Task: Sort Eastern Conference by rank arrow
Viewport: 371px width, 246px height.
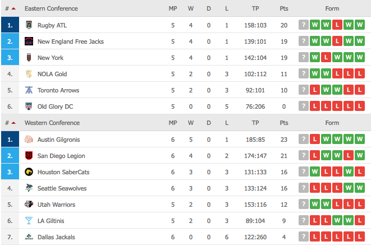Action: [13, 9]
